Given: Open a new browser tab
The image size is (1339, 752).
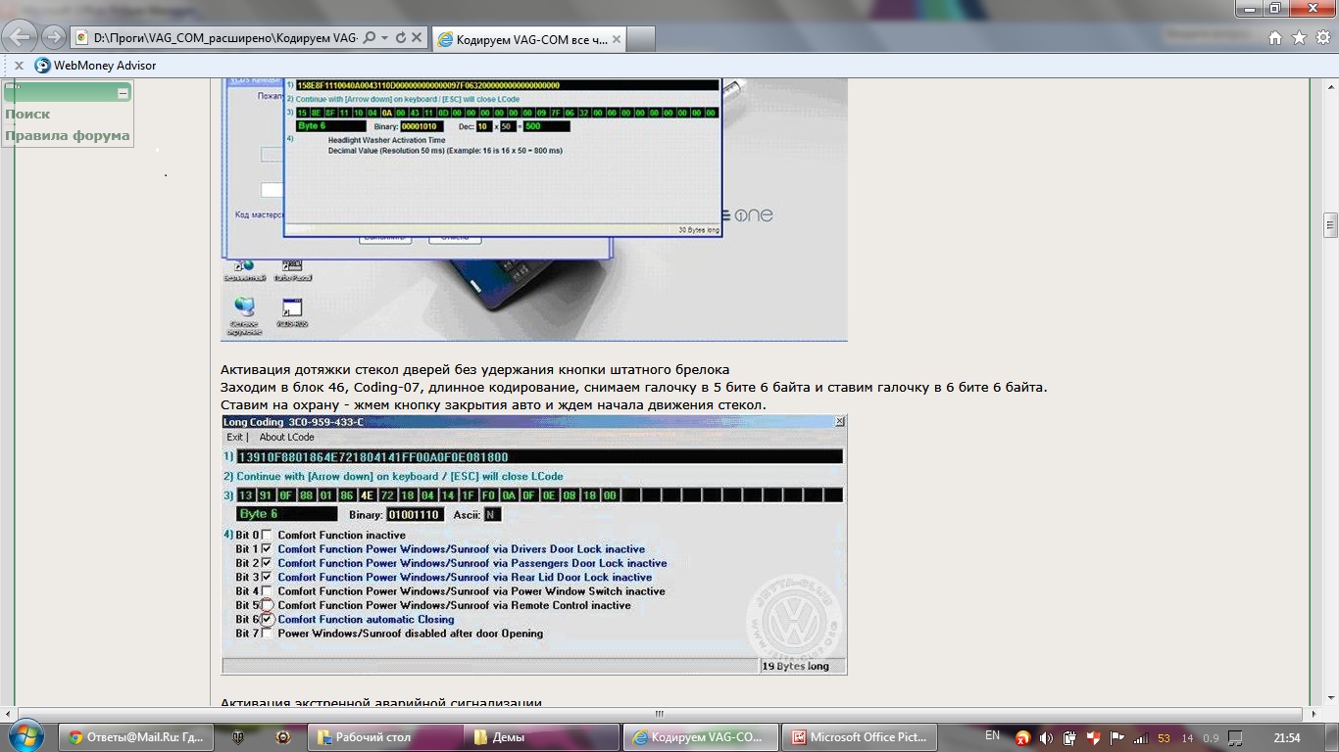Looking at the screenshot, I should tap(640, 40).
